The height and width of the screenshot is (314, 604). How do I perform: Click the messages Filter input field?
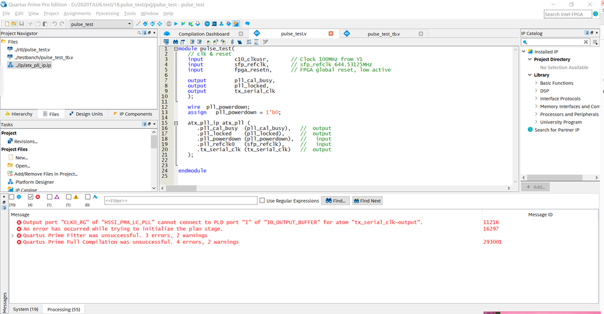tap(180, 201)
